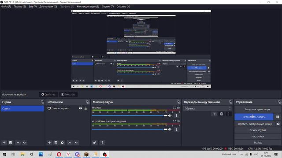Open Настройки in the controls panel
This screenshot has height=158, width=282.
[257, 136]
